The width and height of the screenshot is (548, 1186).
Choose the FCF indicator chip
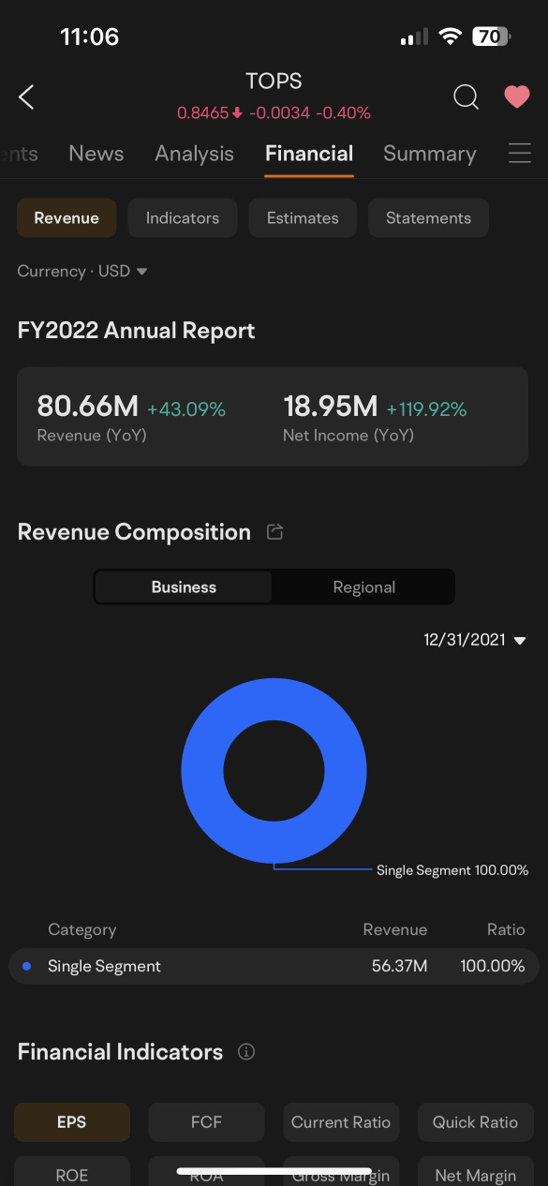pyautogui.click(x=206, y=1122)
